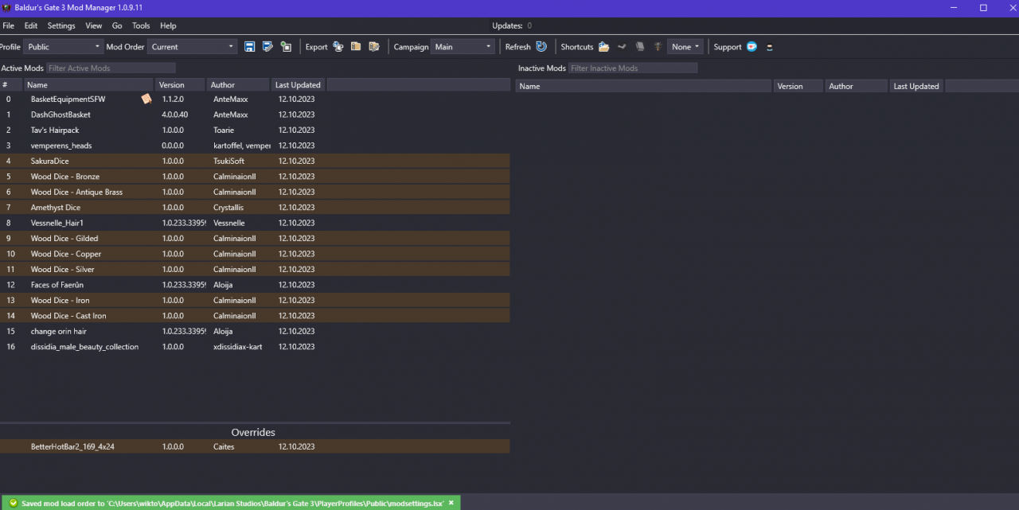Export load order to game icon after Export label

[338, 47]
